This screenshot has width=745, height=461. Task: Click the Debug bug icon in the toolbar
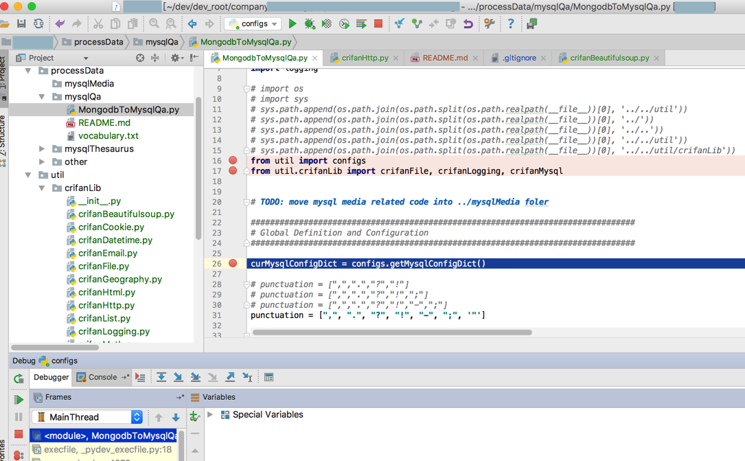coord(310,24)
